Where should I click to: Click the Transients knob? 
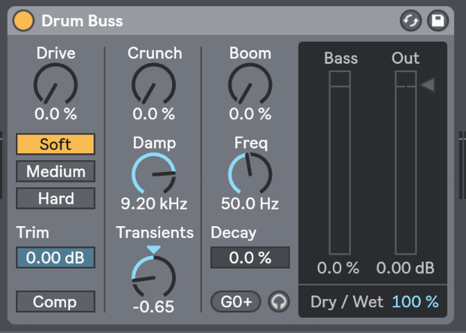click(x=154, y=276)
